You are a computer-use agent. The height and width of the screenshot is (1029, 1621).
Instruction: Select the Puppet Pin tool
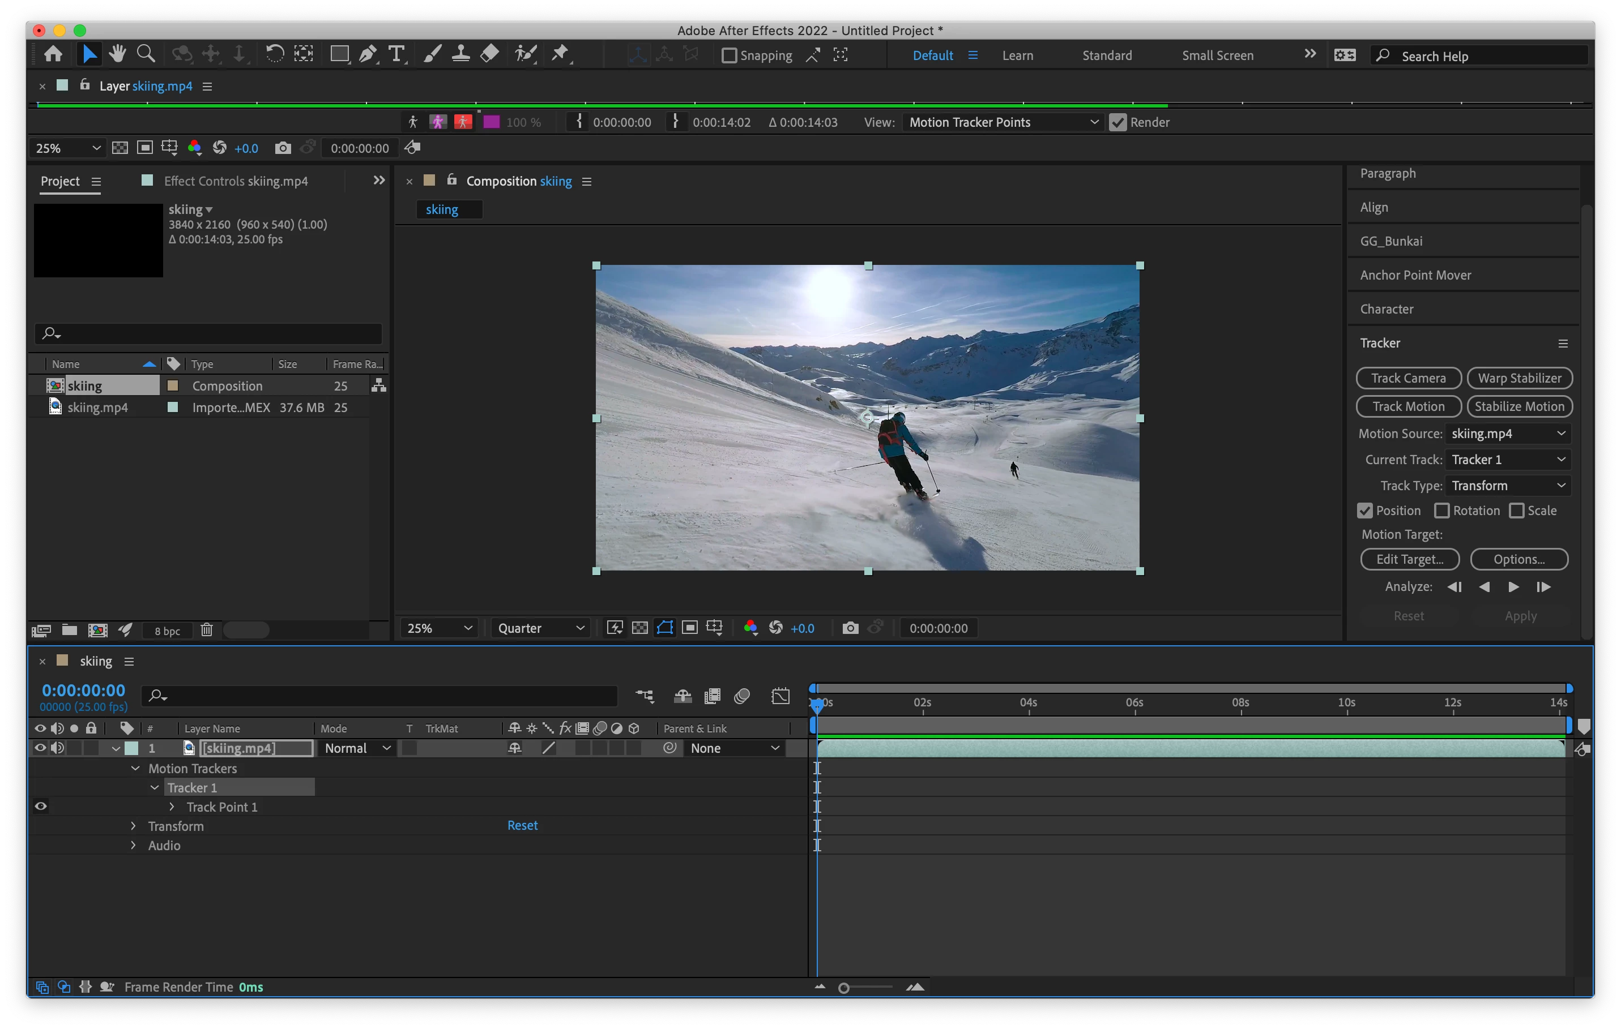pyautogui.click(x=560, y=54)
